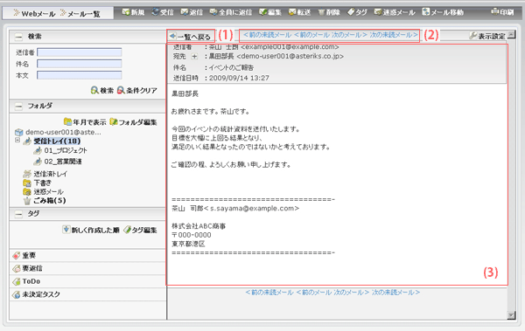Click the 受信 receive mail icon
525x331 pixels.
[155, 12]
